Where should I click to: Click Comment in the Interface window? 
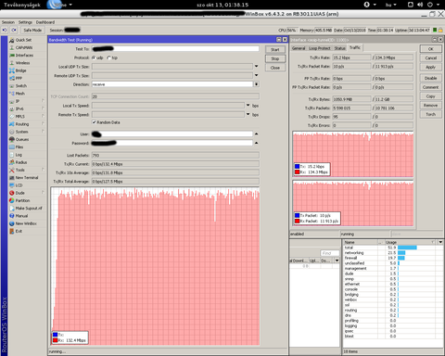point(430,87)
